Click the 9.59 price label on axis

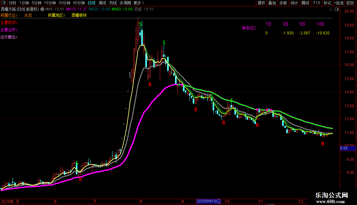pyautogui.click(x=344, y=148)
